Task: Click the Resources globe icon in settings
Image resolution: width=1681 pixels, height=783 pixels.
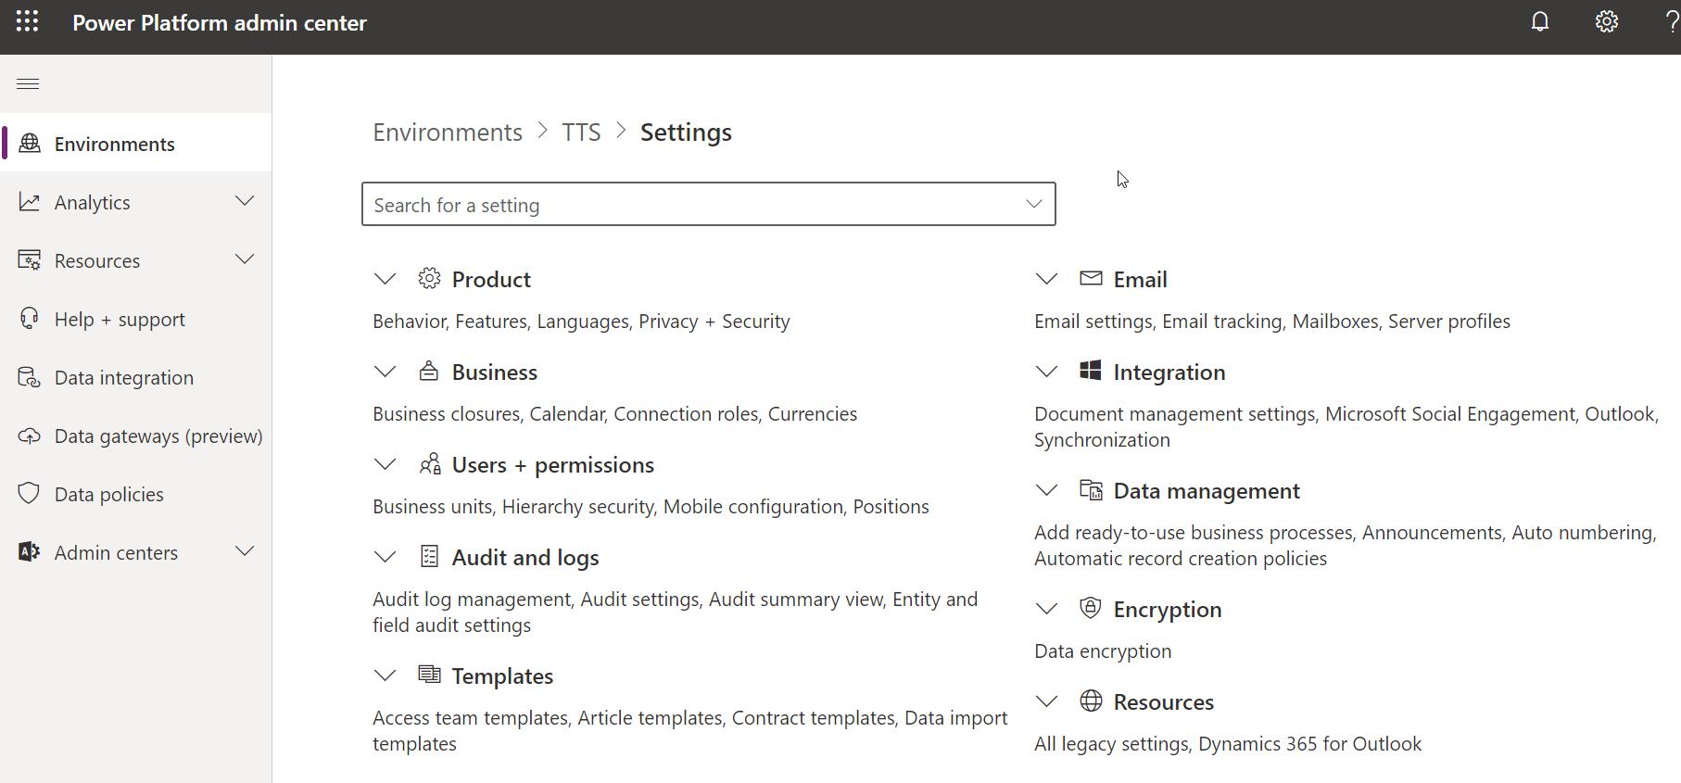Action: pyautogui.click(x=1091, y=701)
